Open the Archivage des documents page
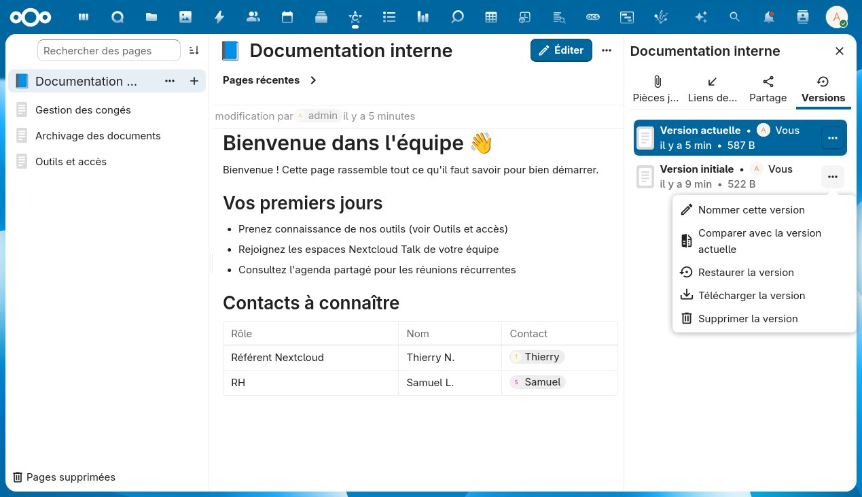Viewport: 862px width, 497px height. (98, 135)
